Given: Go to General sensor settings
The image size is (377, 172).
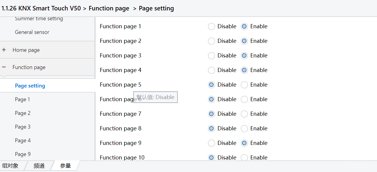Looking at the screenshot, I should pyautogui.click(x=32, y=32).
